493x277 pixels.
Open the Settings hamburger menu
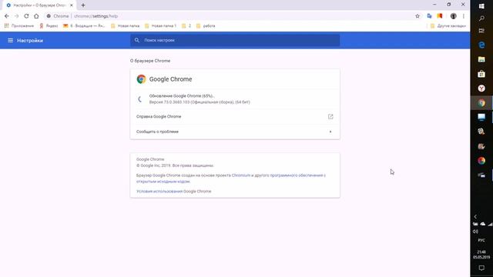tap(10, 41)
